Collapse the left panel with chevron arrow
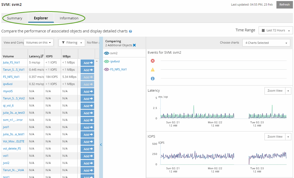The height and width of the screenshot is (178, 294). pyautogui.click(x=101, y=145)
